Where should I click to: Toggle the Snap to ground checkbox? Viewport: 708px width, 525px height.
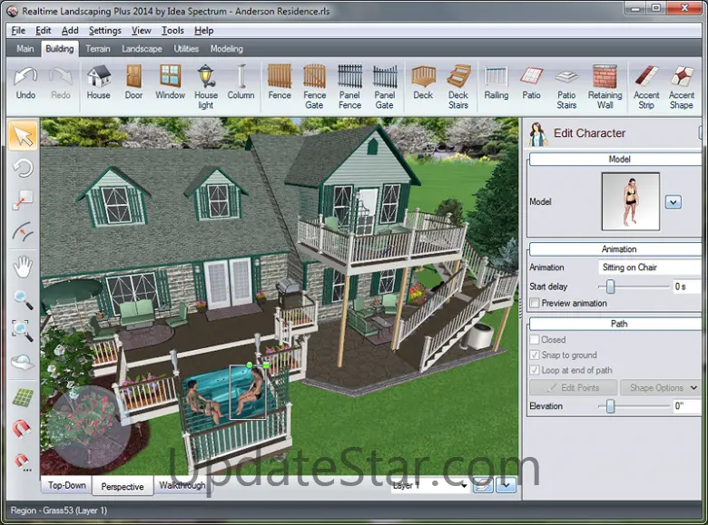[x=535, y=355]
